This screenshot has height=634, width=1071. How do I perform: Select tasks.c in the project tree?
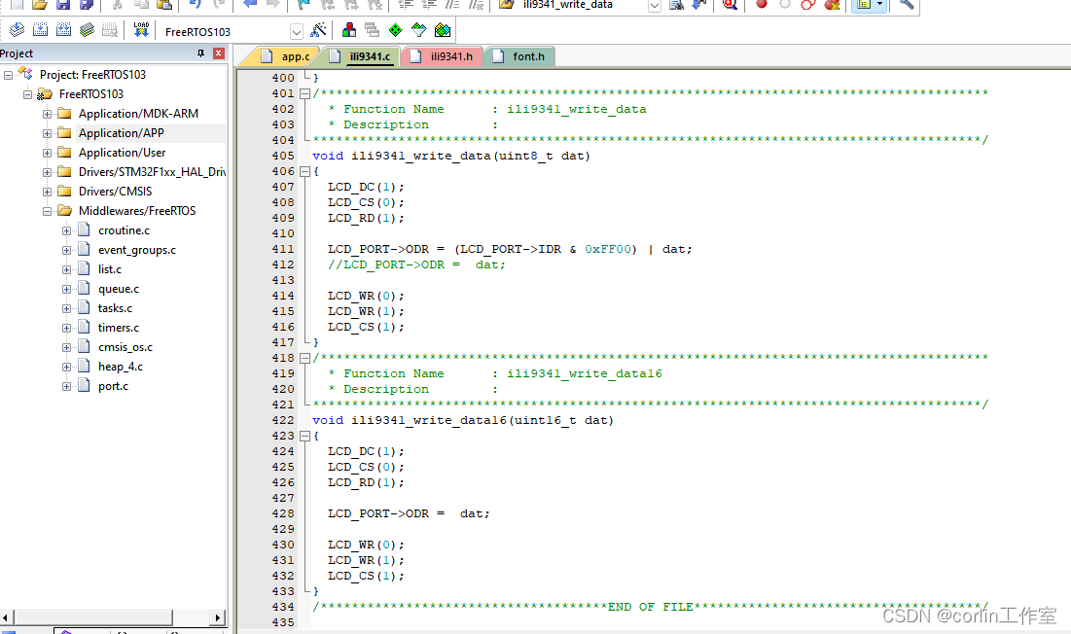pos(116,307)
